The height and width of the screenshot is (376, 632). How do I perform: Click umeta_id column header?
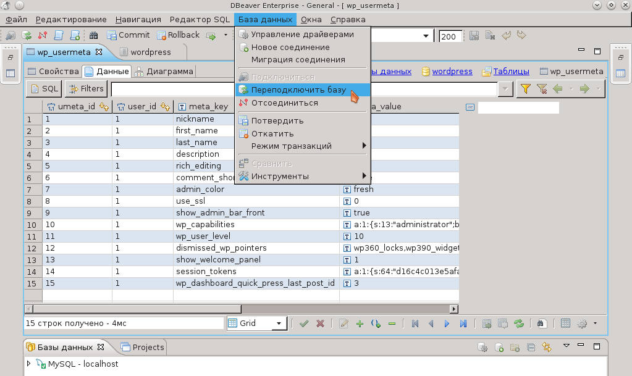[x=77, y=106]
